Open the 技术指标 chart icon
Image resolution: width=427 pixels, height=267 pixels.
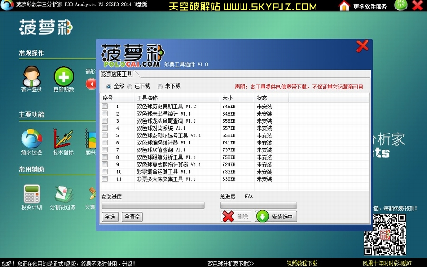click(x=63, y=139)
